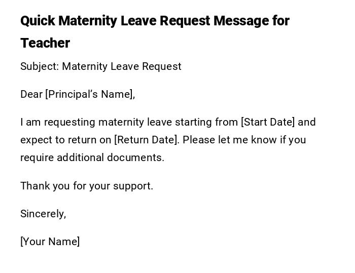This screenshot has width=355, height=273.
Task: Click the "Sincerely," sign-off
Action: (43, 214)
